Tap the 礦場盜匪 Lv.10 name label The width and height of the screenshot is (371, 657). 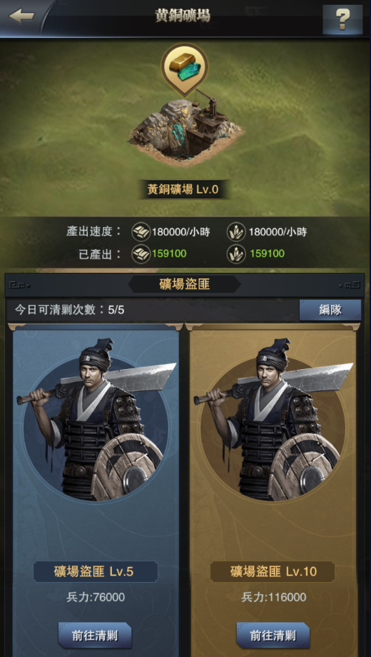tap(273, 571)
